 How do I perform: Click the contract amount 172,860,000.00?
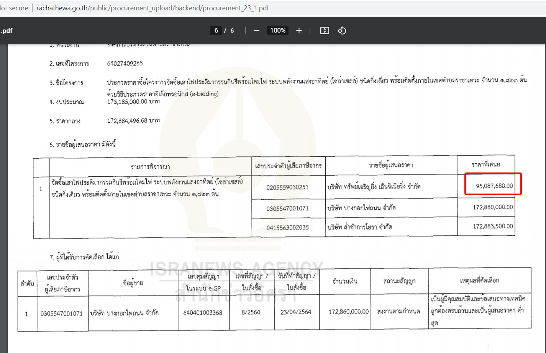coord(348,312)
